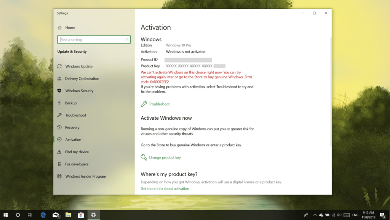
Task: Launch the activation Troubleshoot link
Action: [159, 104]
